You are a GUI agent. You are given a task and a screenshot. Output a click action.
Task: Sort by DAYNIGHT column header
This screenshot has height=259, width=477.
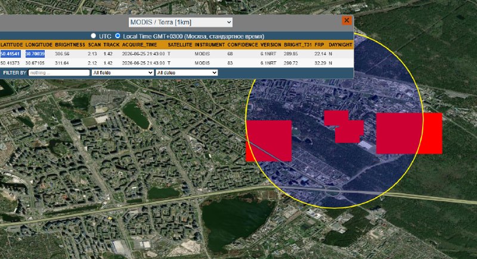[340, 45]
